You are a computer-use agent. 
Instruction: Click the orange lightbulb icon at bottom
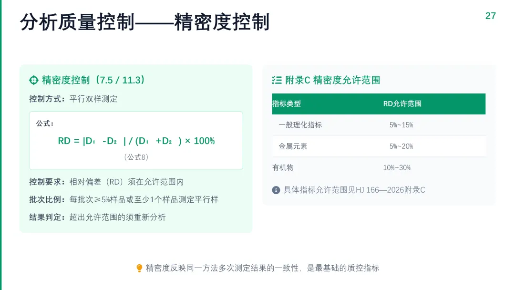pos(139,269)
